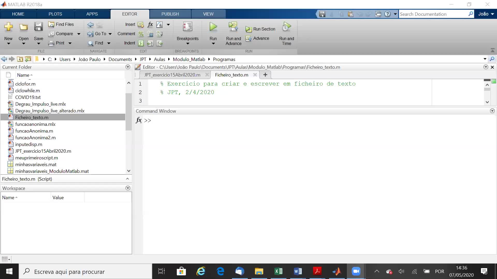Open Workspace panel actions menu

coord(128,188)
